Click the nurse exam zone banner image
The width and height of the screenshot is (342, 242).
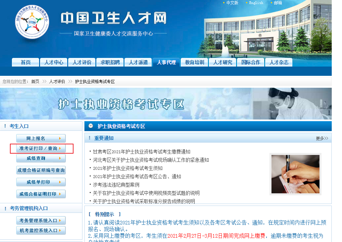166,104
